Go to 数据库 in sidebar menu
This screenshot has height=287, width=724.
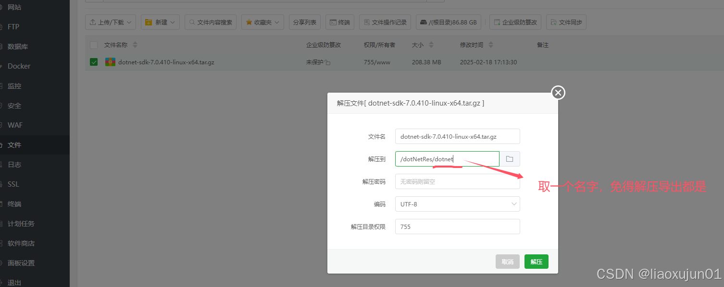[18, 47]
